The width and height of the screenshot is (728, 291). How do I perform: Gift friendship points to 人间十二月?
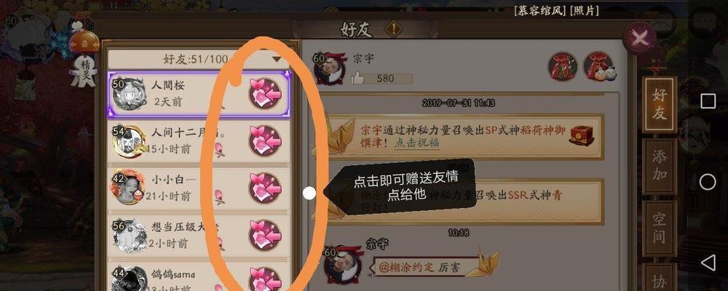tap(265, 140)
